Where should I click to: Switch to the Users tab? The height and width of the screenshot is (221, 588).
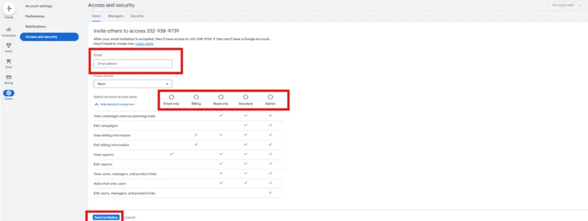coord(96,16)
